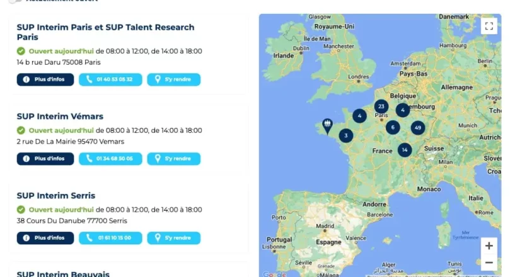Open the agency pin marker in Brittany

coord(328,127)
